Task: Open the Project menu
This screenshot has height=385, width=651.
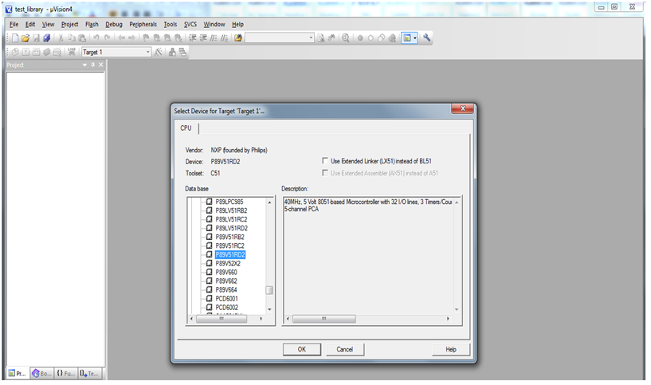Action: [69, 24]
